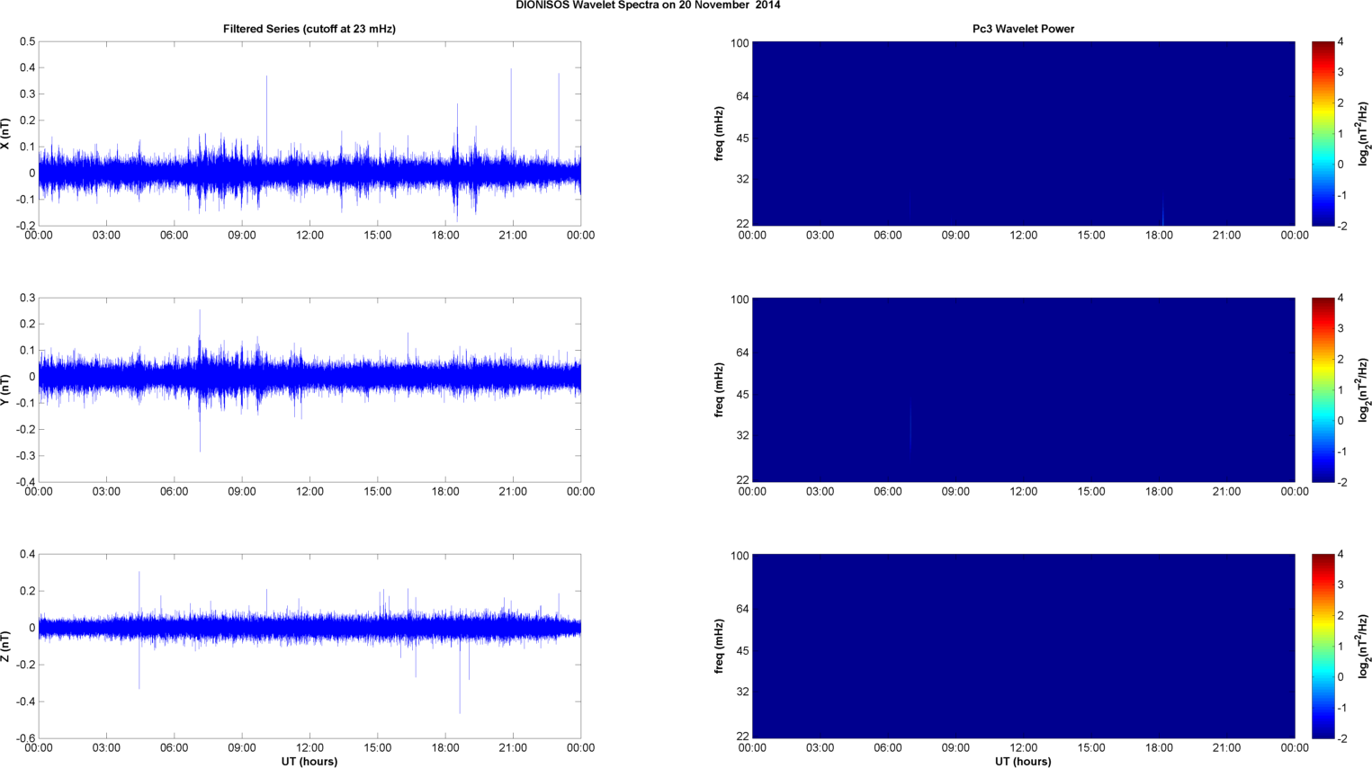Select the Filtered Series (cutoff at 23 mHz) heading
Image resolution: width=1372 pixels, height=768 pixels.
[x=309, y=29]
